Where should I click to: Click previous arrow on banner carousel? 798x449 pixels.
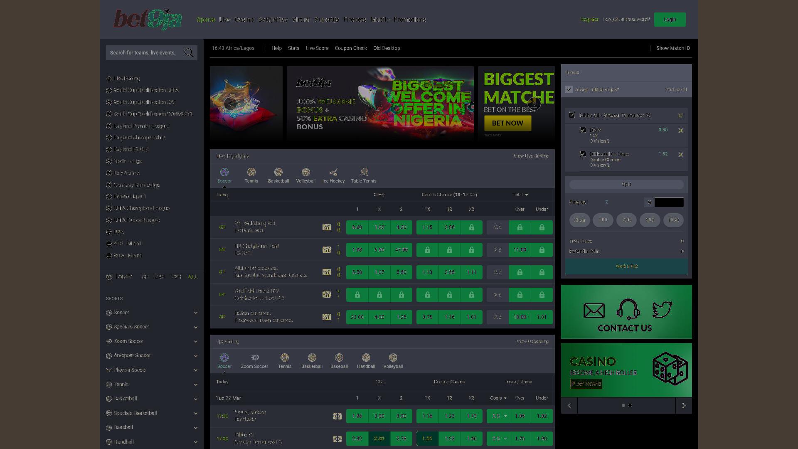tap(230, 104)
